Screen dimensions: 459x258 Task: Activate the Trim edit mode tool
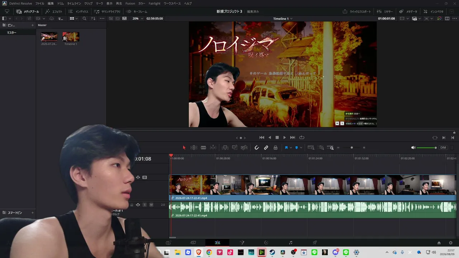click(x=194, y=148)
